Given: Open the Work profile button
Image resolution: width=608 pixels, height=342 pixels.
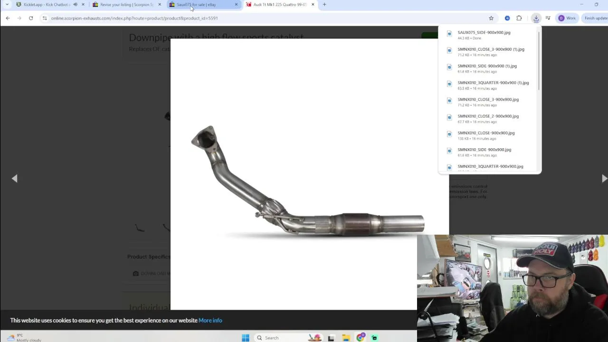Looking at the screenshot, I should pos(567,18).
